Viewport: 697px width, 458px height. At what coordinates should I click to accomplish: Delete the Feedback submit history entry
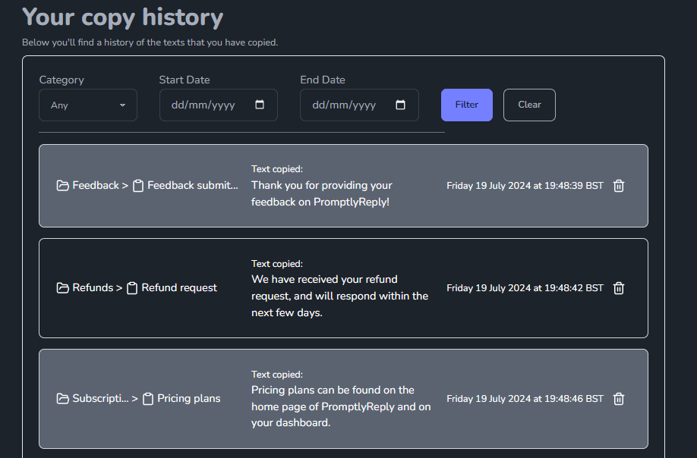[618, 186]
